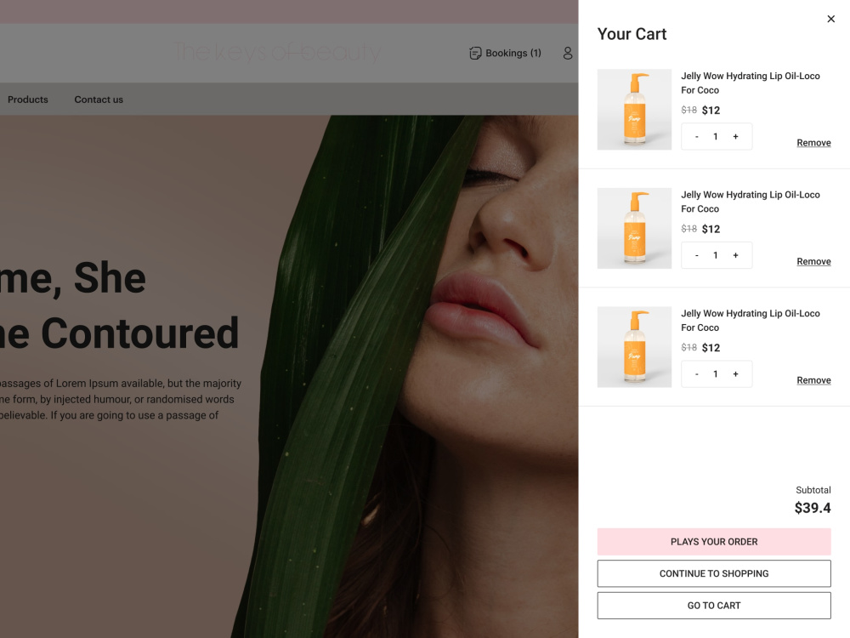The image size is (850, 638).
Task: Close the Your Cart panel
Action: pyautogui.click(x=830, y=19)
